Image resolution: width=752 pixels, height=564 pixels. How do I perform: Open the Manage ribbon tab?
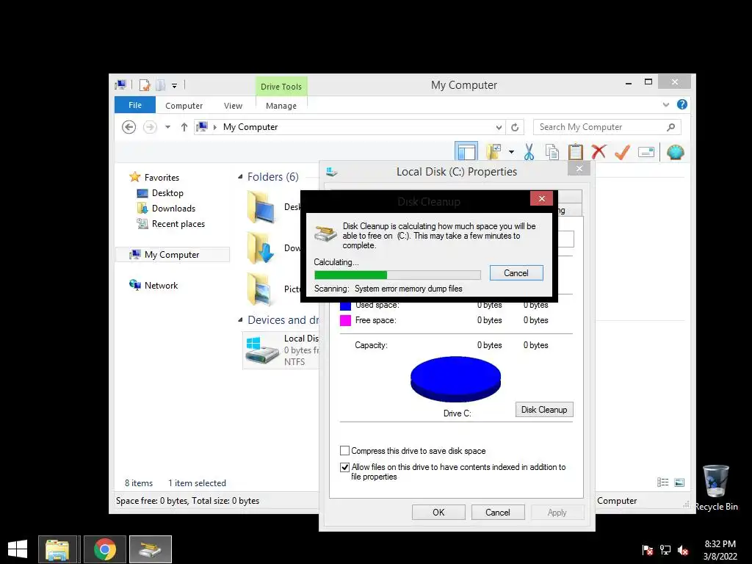pyautogui.click(x=281, y=106)
